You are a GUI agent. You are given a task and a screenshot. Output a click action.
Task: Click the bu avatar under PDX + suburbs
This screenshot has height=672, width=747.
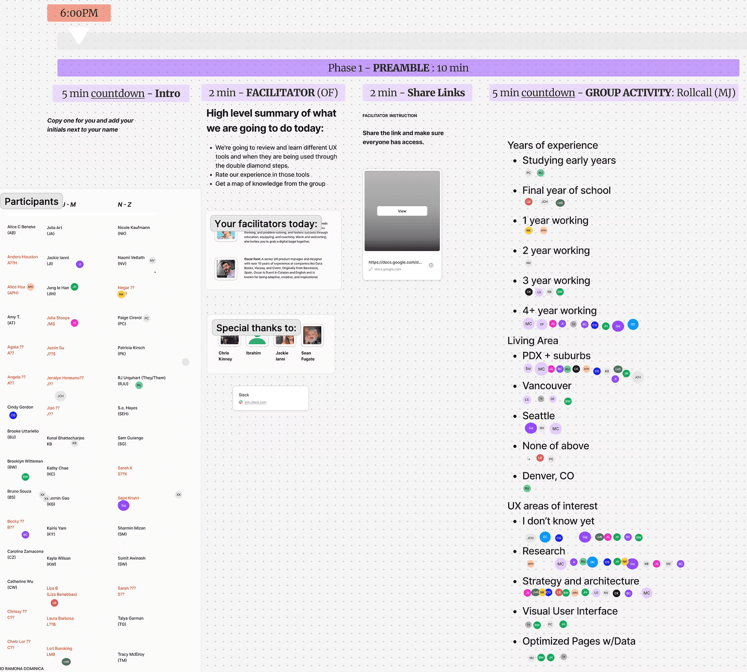(x=528, y=369)
